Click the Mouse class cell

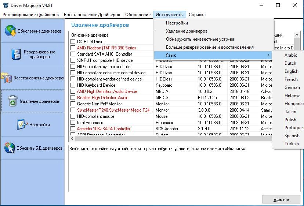[162, 116]
